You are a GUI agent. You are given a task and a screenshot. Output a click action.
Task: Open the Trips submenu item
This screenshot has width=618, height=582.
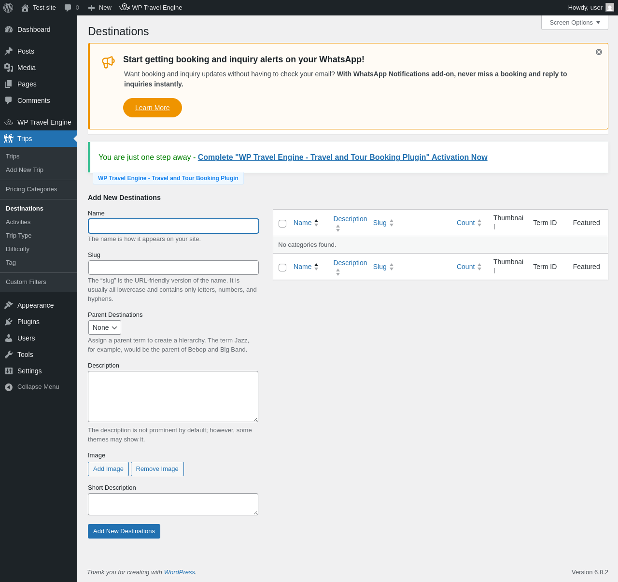tap(13, 156)
